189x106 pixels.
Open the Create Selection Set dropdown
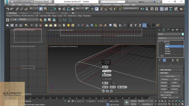click(131, 8)
